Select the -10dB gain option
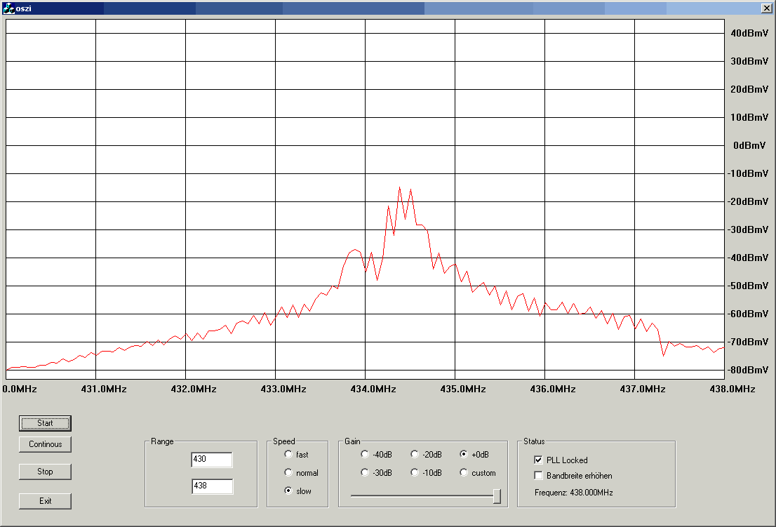Image resolution: width=776 pixels, height=527 pixels. tap(415, 472)
